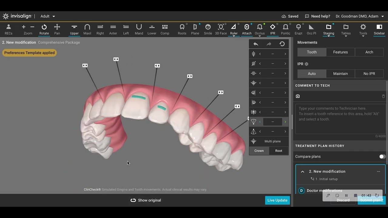
Task: Zoom in with the plus icon
Action: pos(24,27)
